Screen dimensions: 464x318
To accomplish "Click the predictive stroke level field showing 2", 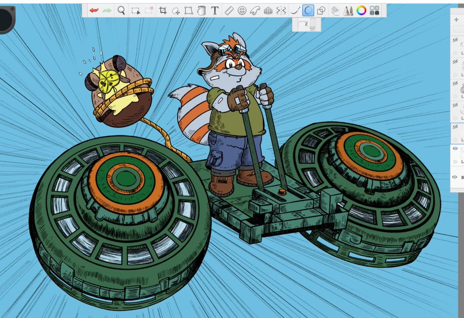I will pyautogui.click(x=303, y=24).
